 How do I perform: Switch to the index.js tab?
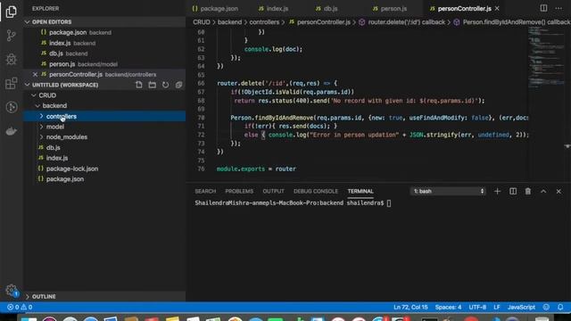click(x=274, y=8)
